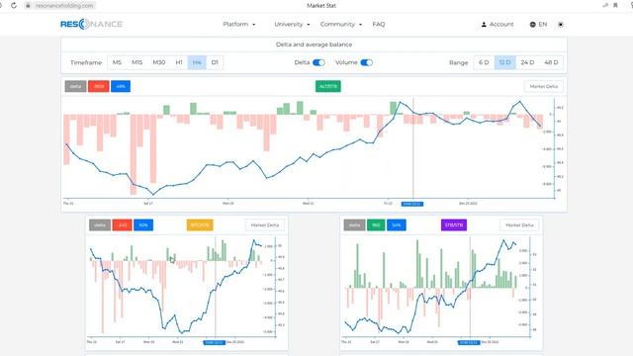The width and height of the screenshot is (633, 356).
Task: Click gray delta badge in bottom-left chart
Action: point(100,225)
